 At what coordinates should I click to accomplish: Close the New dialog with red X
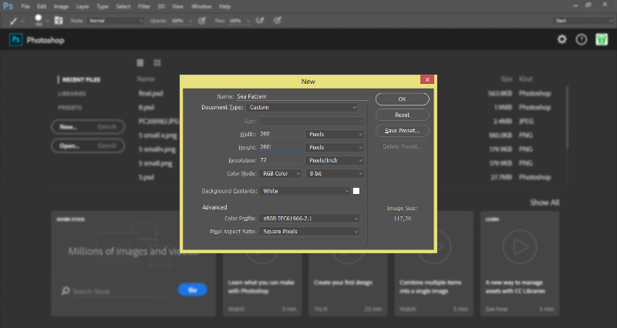(427, 80)
